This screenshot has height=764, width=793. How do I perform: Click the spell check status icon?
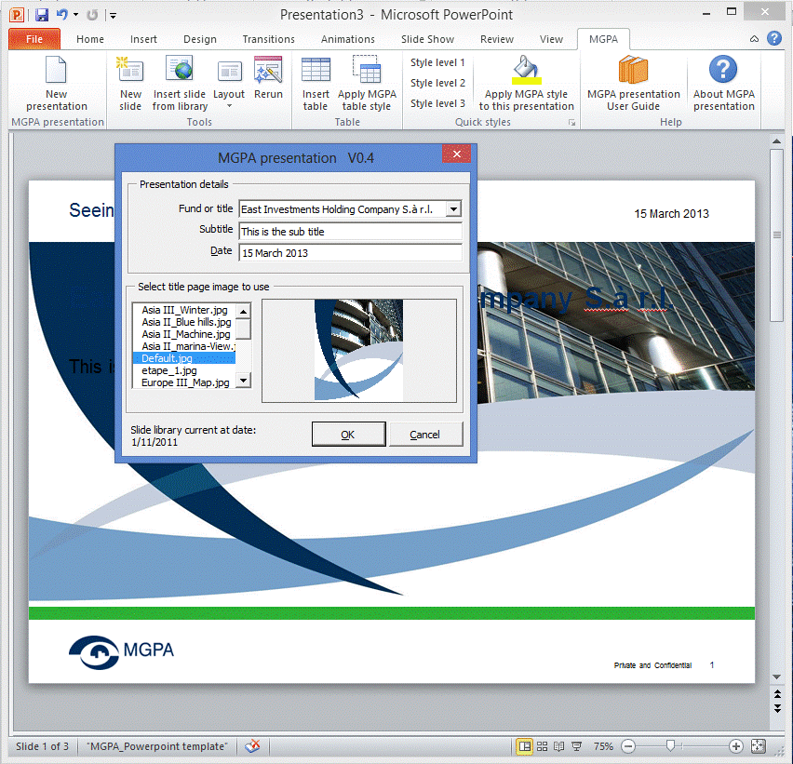(252, 746)
